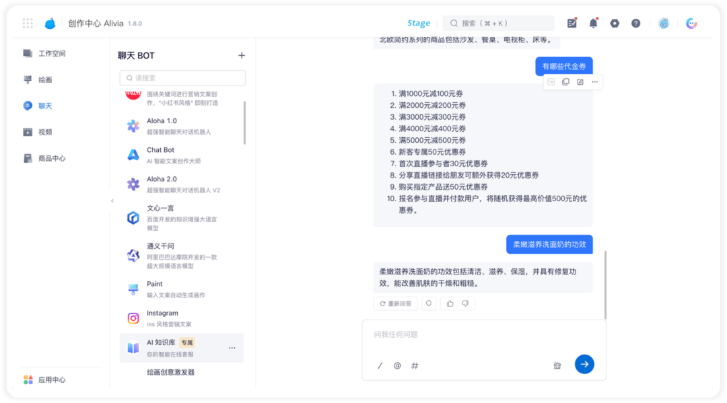This screenshot has width=727, height=403.
Task: Click the @ mention icon in input box
Action: (x=397, y=365)
